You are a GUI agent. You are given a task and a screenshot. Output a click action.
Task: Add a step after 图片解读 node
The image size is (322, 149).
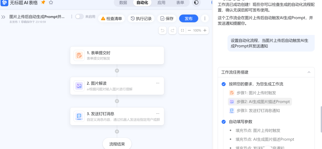(117, 101)
